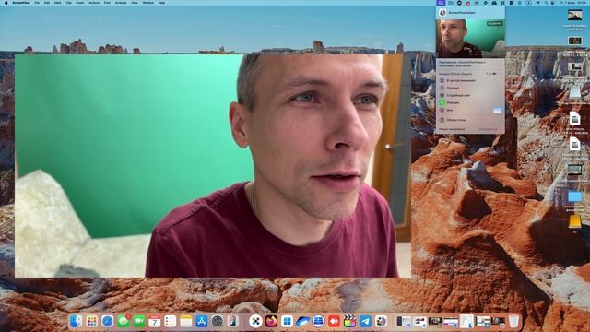Open the Window menu
Screen dimensions: 590x332
[148, 3]
